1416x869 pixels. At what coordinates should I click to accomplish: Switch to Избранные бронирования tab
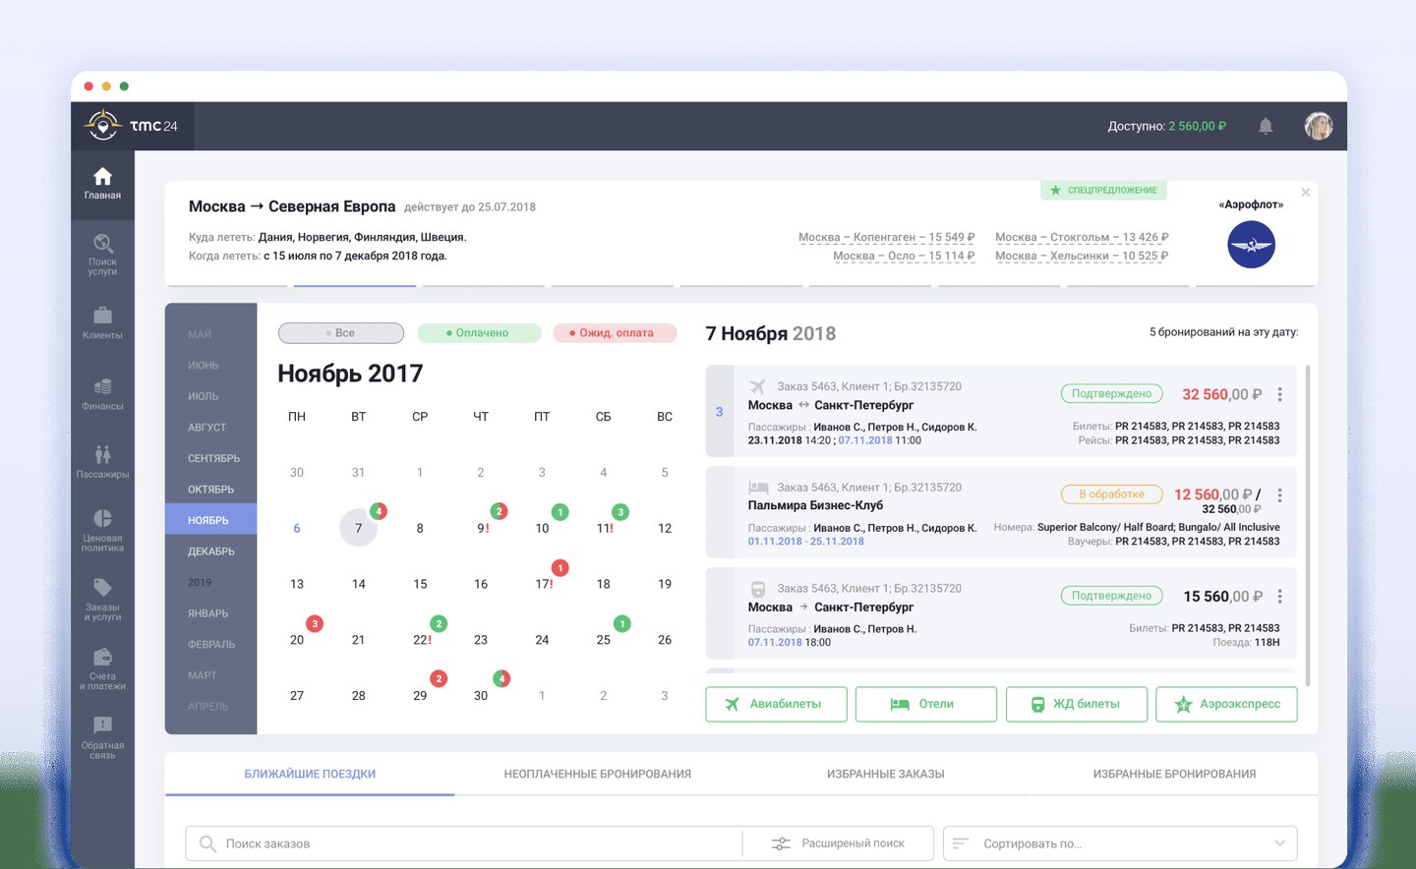coord(1174,774)
